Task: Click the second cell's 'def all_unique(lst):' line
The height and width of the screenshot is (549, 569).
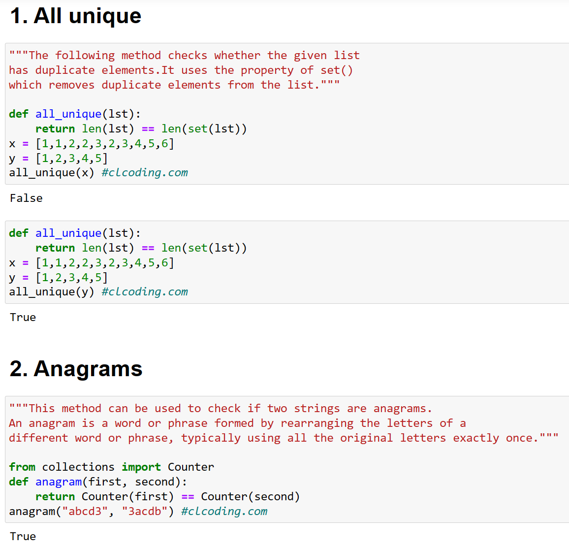Action: tap(75, 233)
